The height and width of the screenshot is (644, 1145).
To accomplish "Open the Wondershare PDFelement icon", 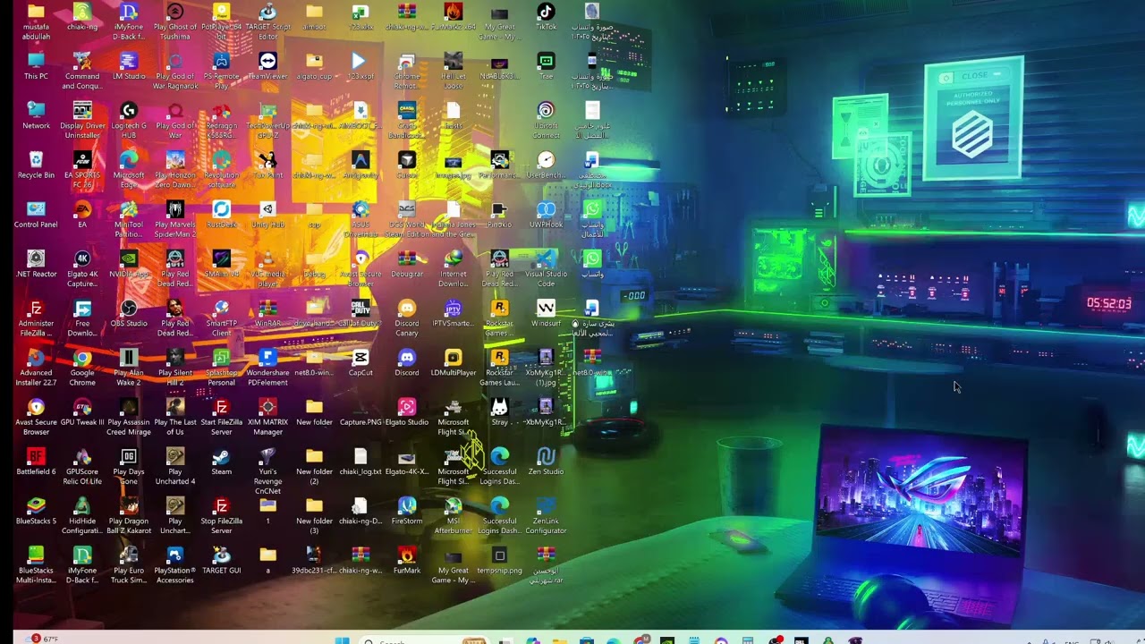I will [x=267, y=367].
